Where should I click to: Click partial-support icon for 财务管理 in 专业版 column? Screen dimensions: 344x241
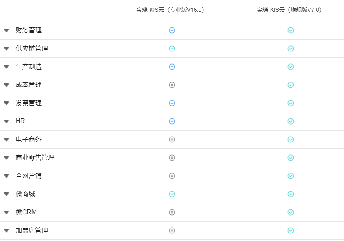(172, 30)
